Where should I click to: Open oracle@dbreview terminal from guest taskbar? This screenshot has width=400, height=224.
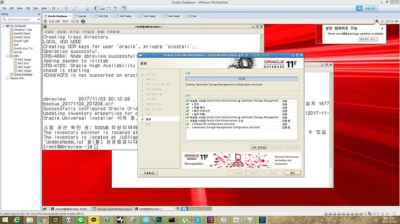pos(70,208)
